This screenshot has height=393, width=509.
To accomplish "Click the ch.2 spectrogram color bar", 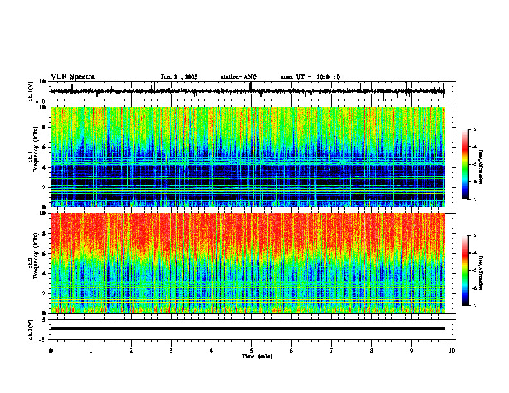I will (465, 270).
